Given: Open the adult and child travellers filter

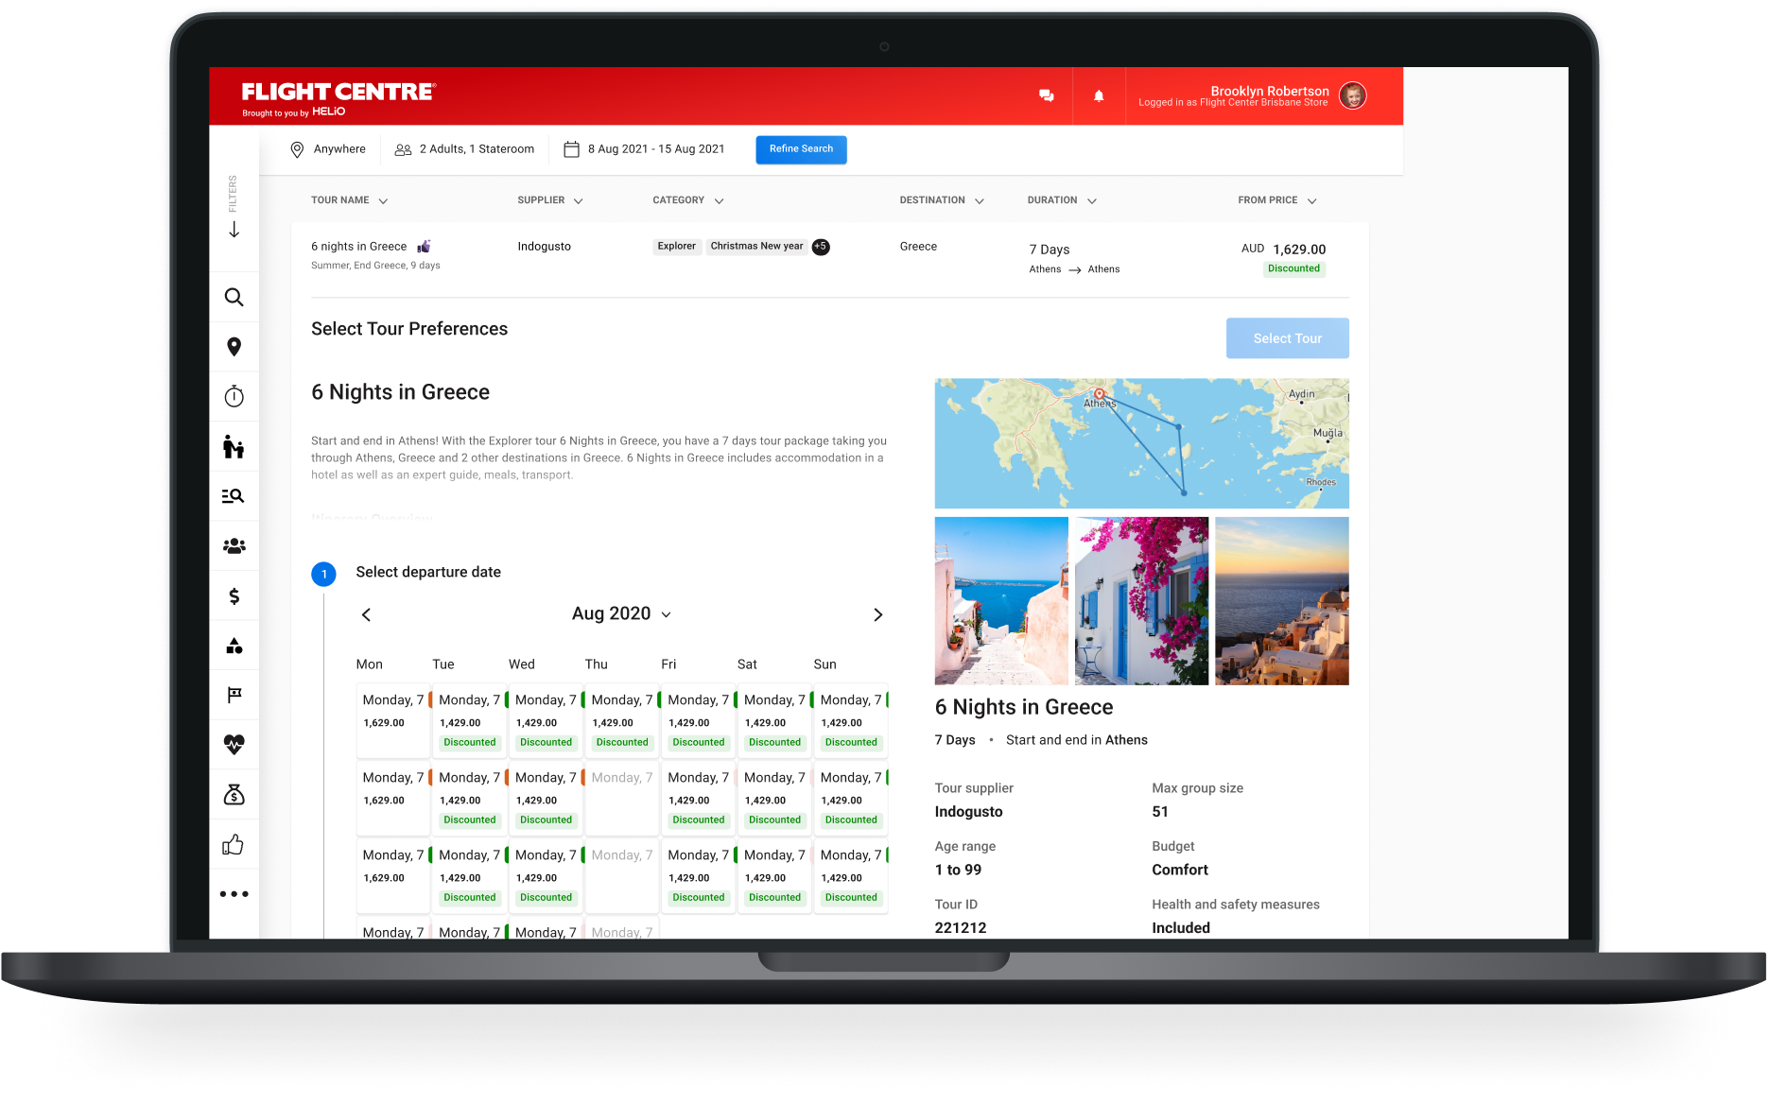Looking at the screenshot, I should (234, 446).
